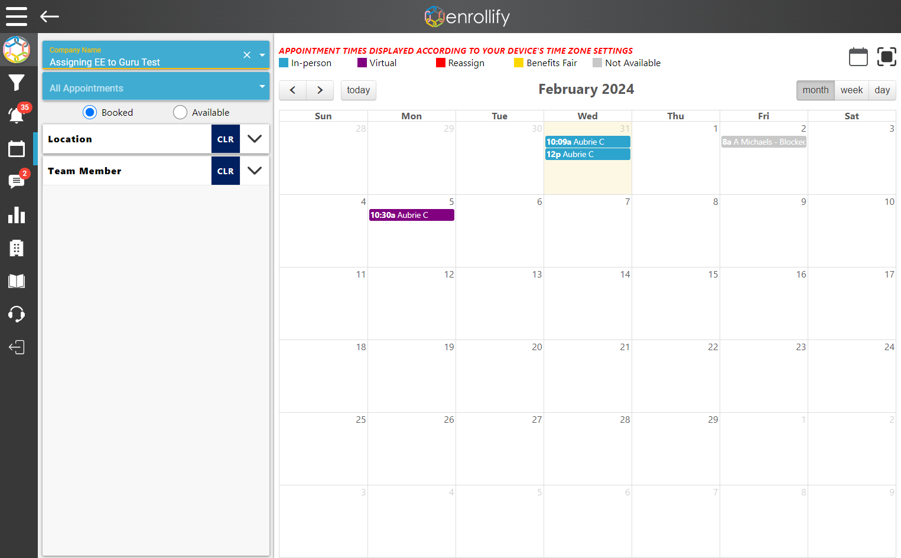Clear company name with the X icon
The width and height of the screenshot is (901, 558).
click(247, 55)
